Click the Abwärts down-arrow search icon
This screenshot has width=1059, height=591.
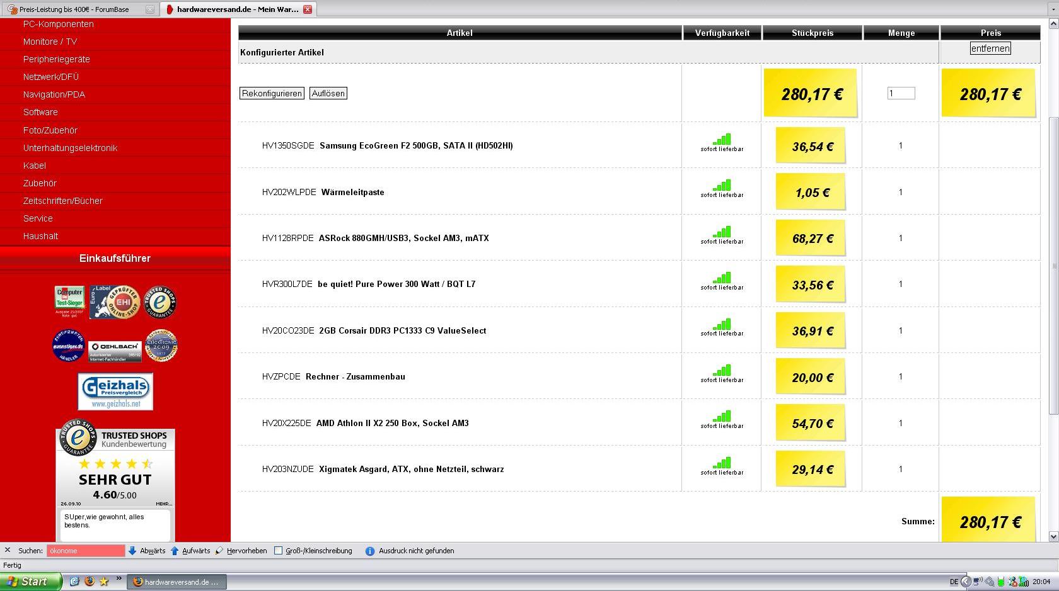pyautogui.click(x=132, y=551)
